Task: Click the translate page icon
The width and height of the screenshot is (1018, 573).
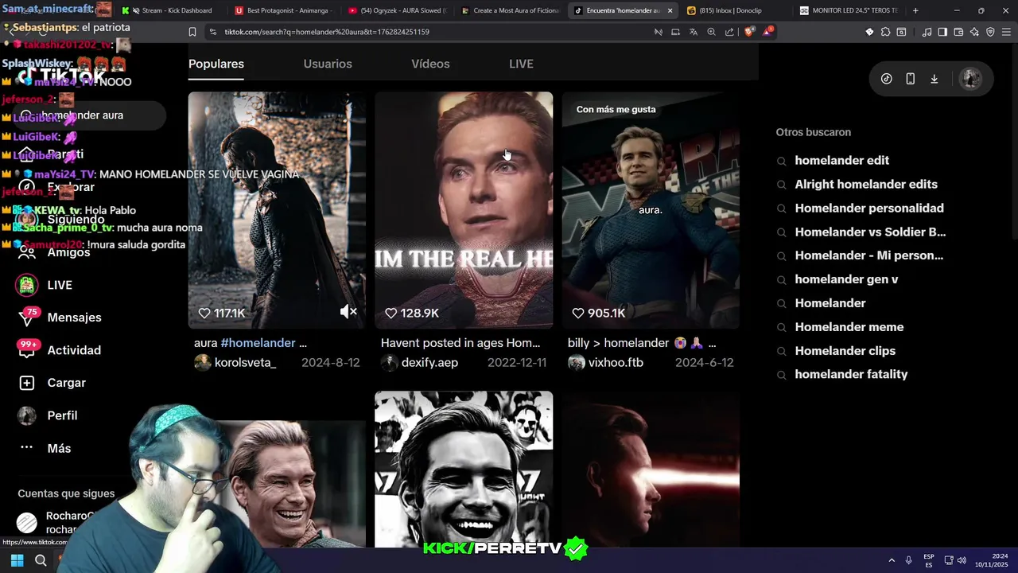Action: pos(693,32)
